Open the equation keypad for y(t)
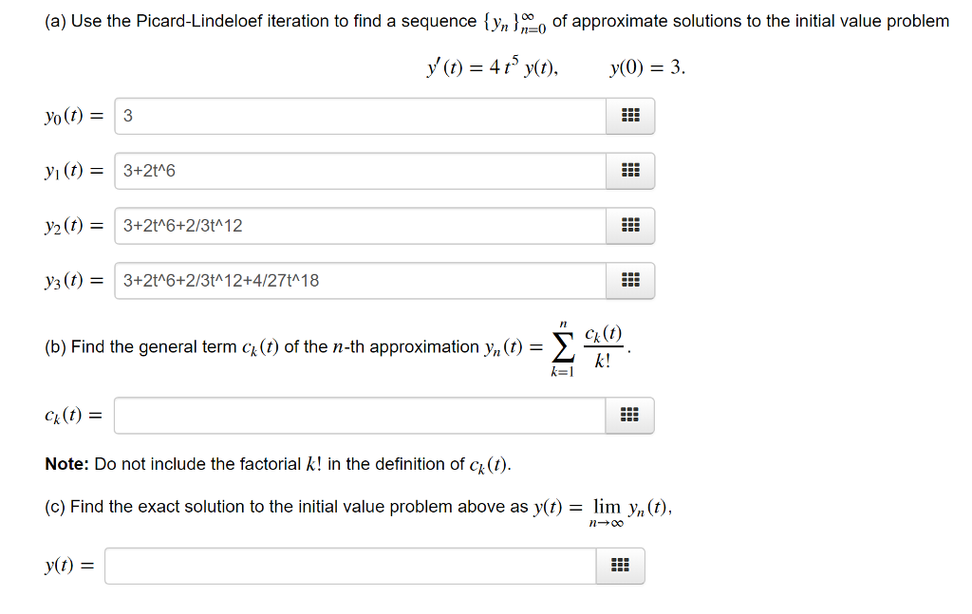This screenshot has width=972, height=614. pos(621,566)
